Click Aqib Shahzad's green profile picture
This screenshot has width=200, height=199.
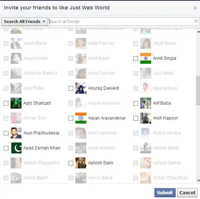pyautogui.click(x=16, y=103)
